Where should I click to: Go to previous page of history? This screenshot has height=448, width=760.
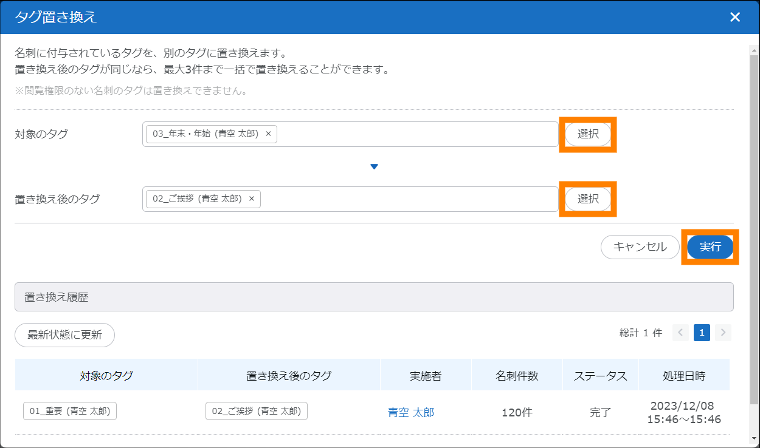pyautogui.click(x=680, y=333)
